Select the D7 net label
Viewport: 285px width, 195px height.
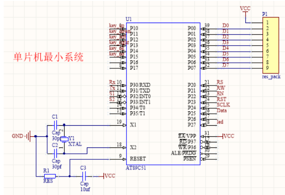click(x=225, y=65)
